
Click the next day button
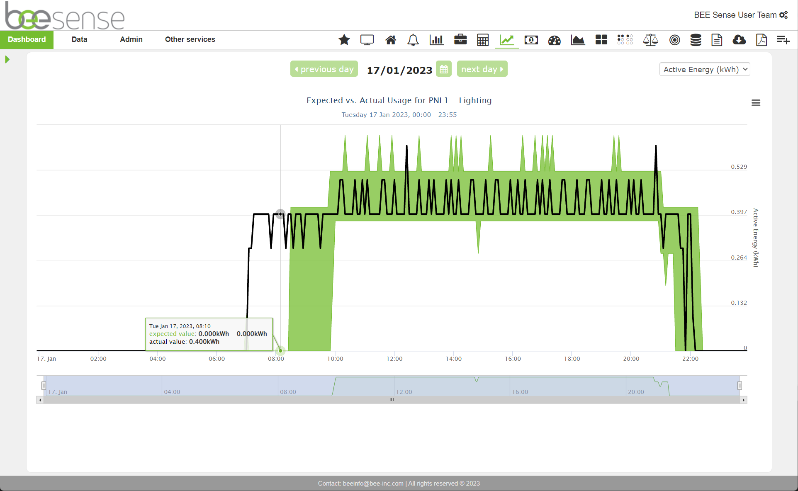tap(482, 69)
